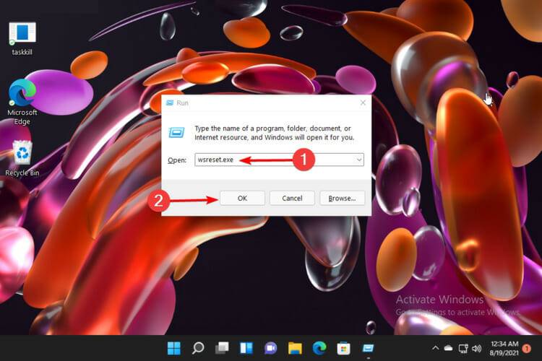Open File Explorer from taskbar
542x361 pixels.
coord(295,348)
